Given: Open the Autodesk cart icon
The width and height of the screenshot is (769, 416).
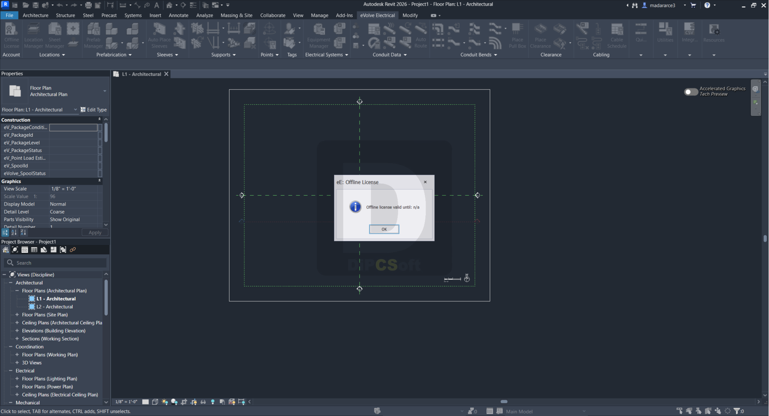Looking at the screenshot, I should coord(693,5).
